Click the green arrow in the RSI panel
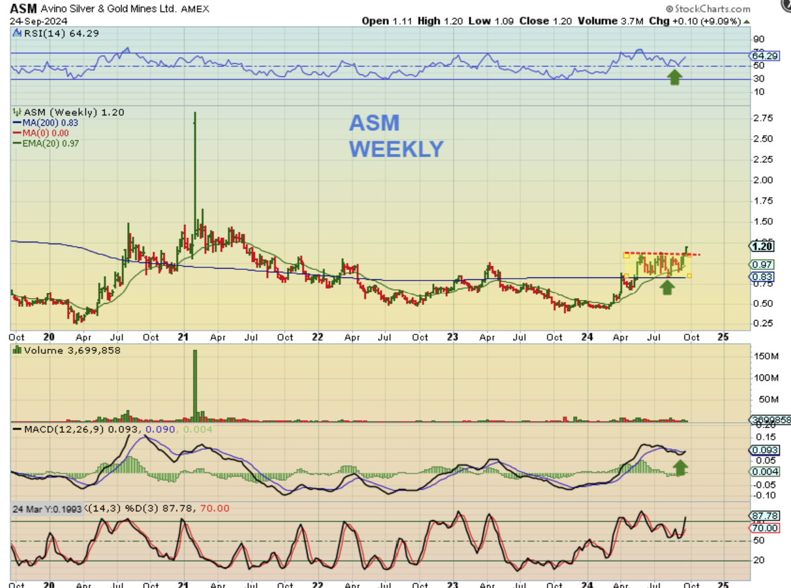This screenshot has height=588, width=791. pyautogui.click(x=674, y=77)
